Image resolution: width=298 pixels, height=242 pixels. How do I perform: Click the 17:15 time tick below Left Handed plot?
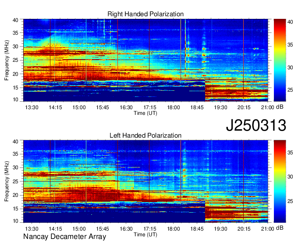pyautogui.click(x=149, y=229)
